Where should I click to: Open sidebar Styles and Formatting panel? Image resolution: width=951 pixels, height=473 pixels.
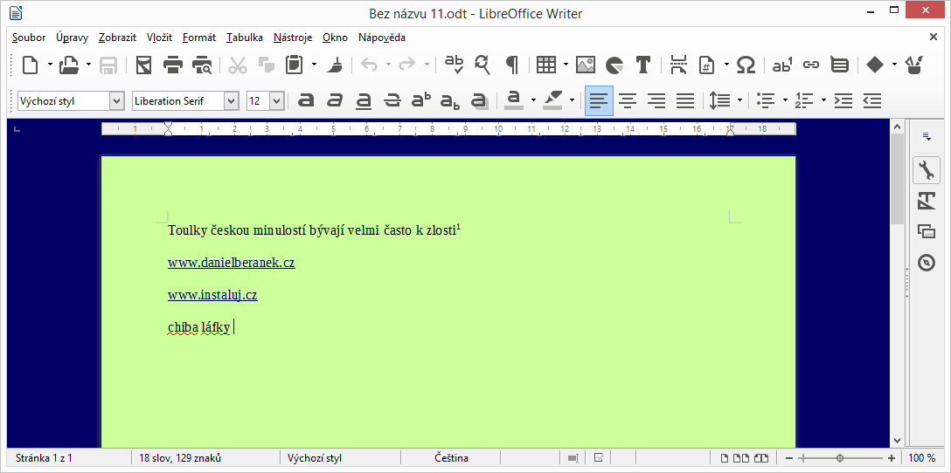pyautogui.click(x=927, y=200)
